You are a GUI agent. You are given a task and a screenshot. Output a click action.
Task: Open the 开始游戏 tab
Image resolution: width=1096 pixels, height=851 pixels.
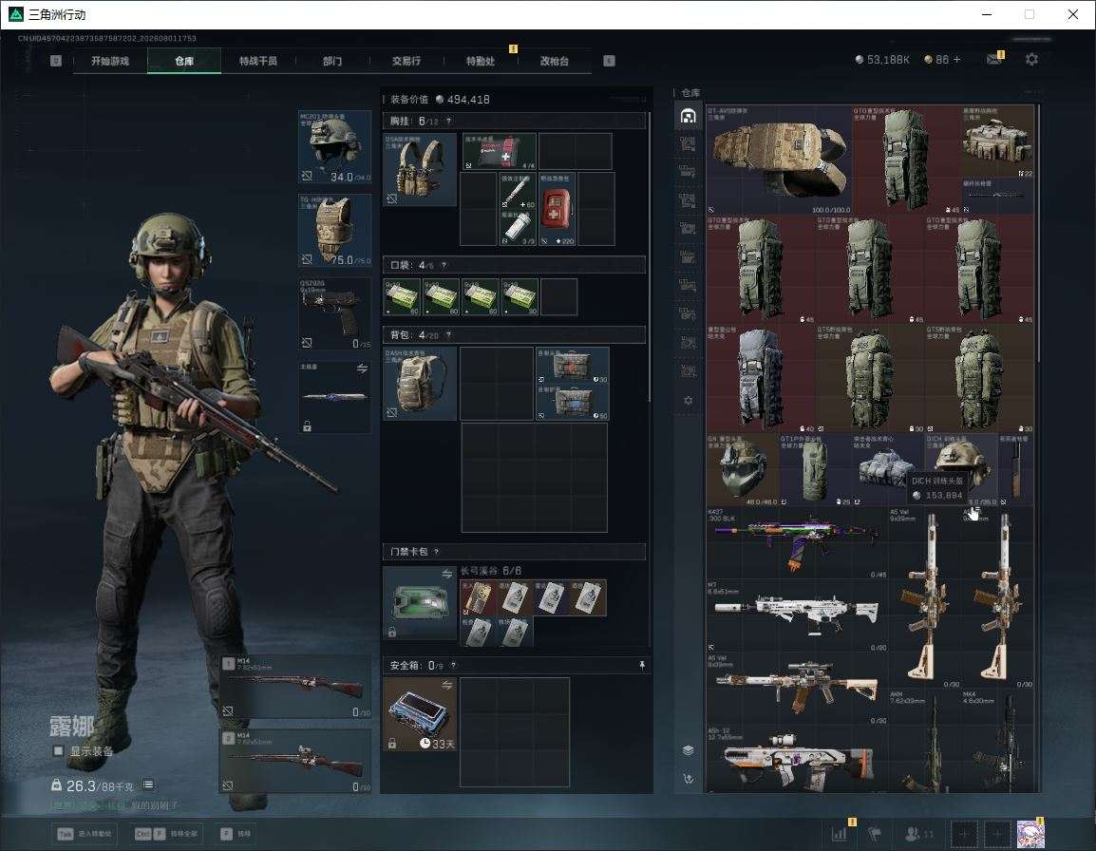coord(110,61)
